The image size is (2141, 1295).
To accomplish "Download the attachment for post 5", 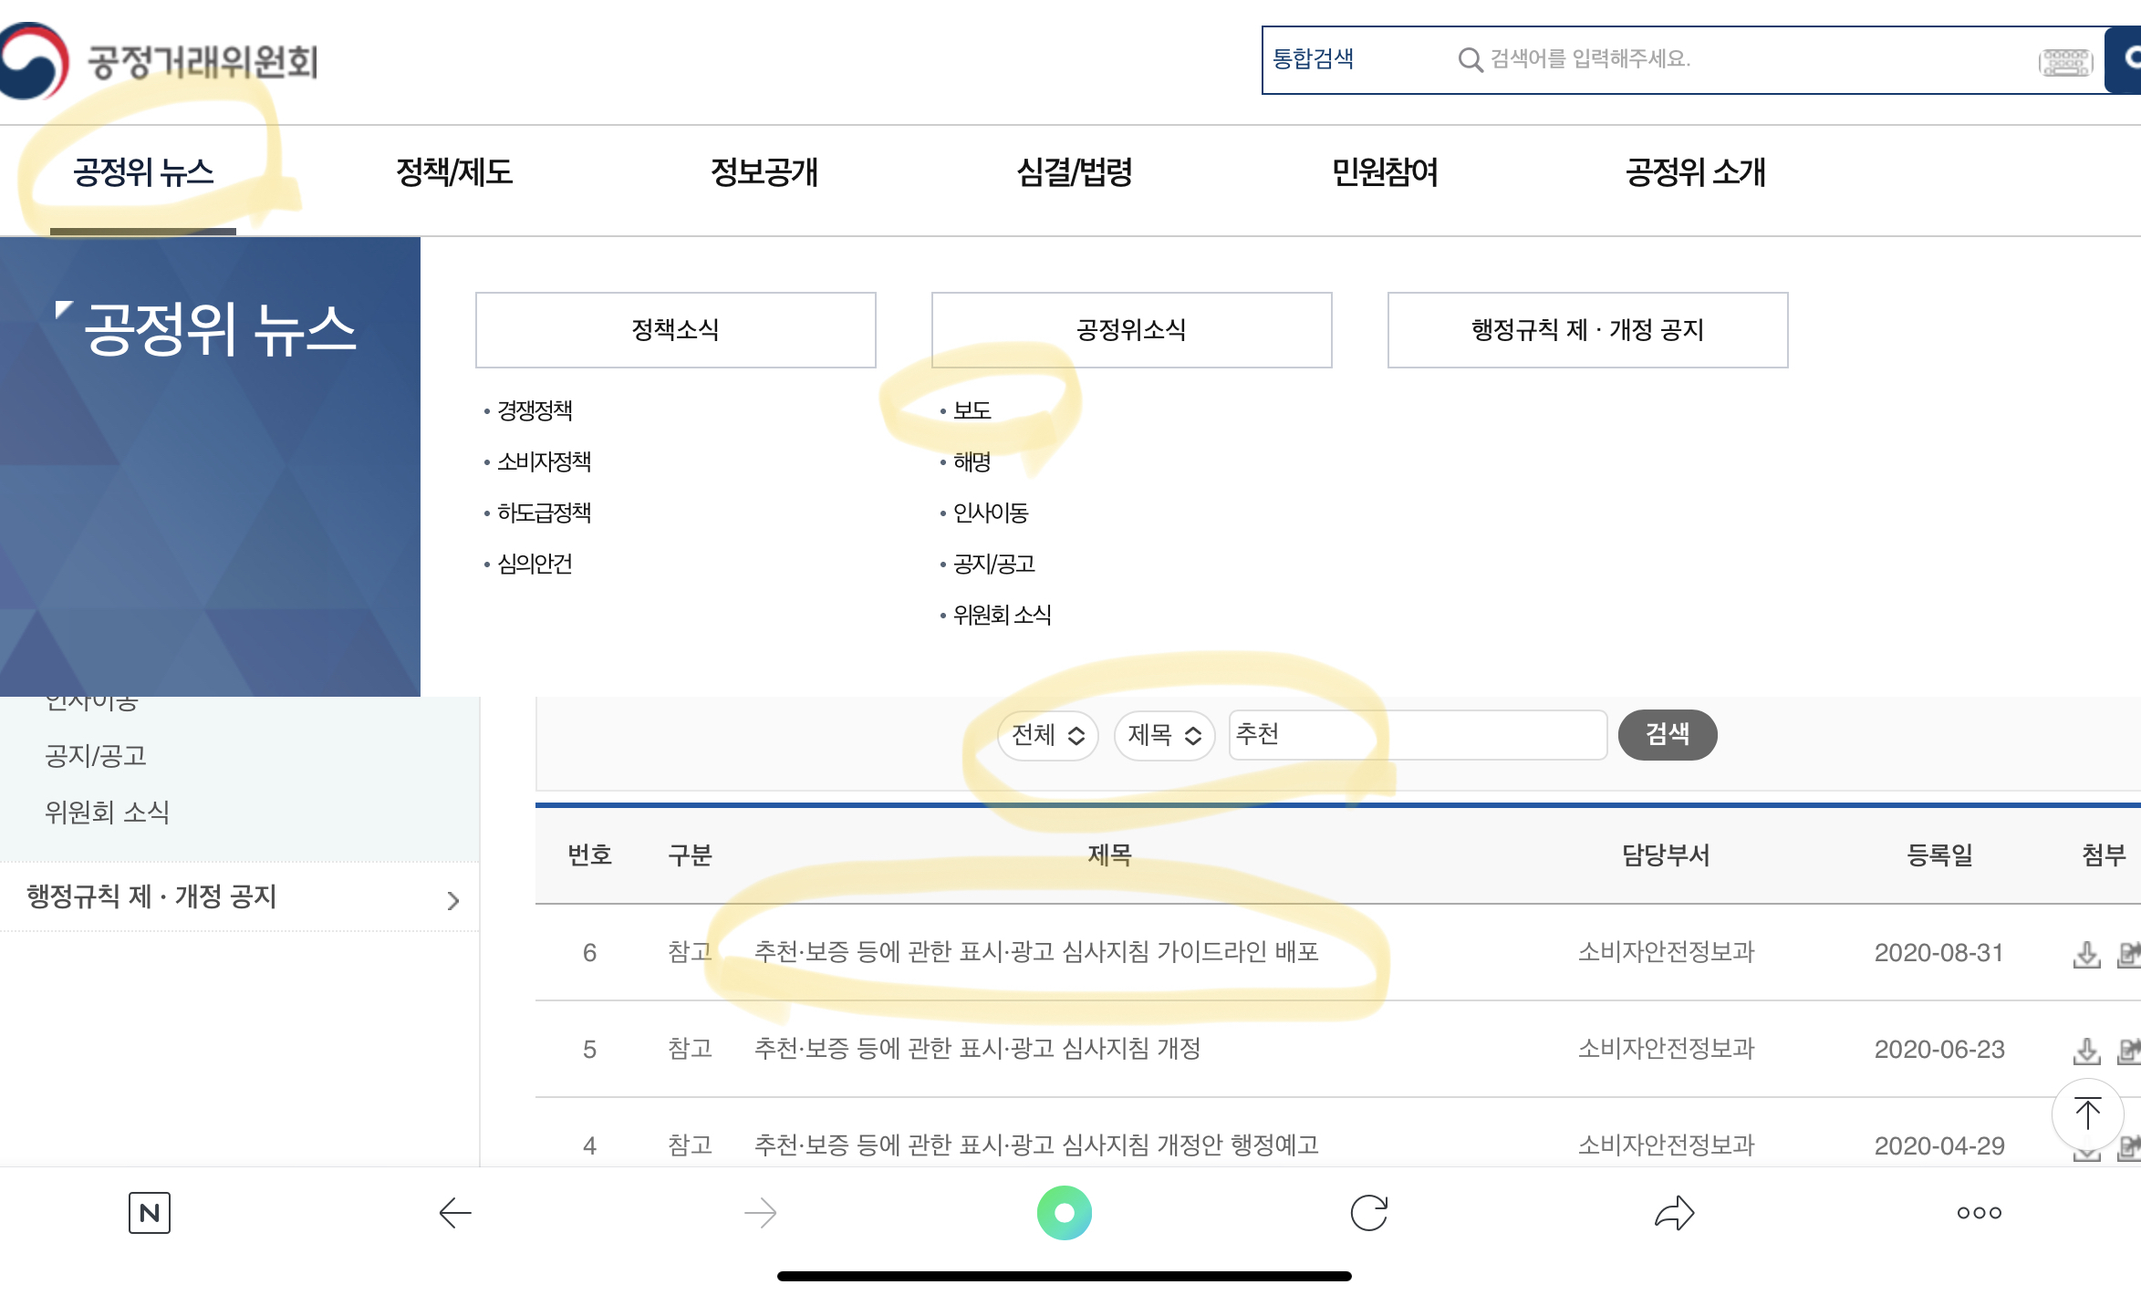I will (2086, 1051).
